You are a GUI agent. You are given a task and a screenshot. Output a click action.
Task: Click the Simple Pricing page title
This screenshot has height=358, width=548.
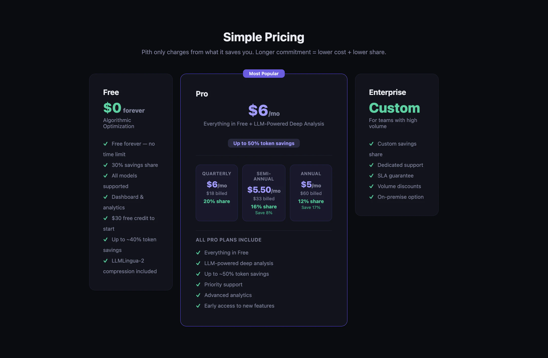coord(264,37)
